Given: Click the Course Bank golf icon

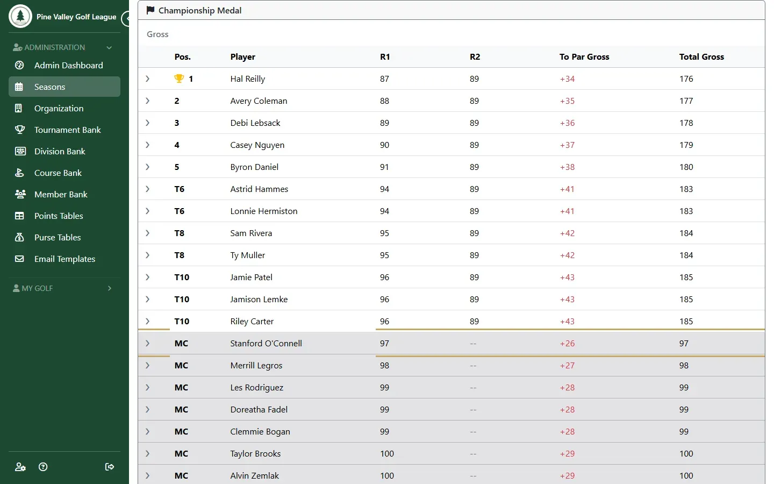Looking at the screenshot, I should click(19, 173).
